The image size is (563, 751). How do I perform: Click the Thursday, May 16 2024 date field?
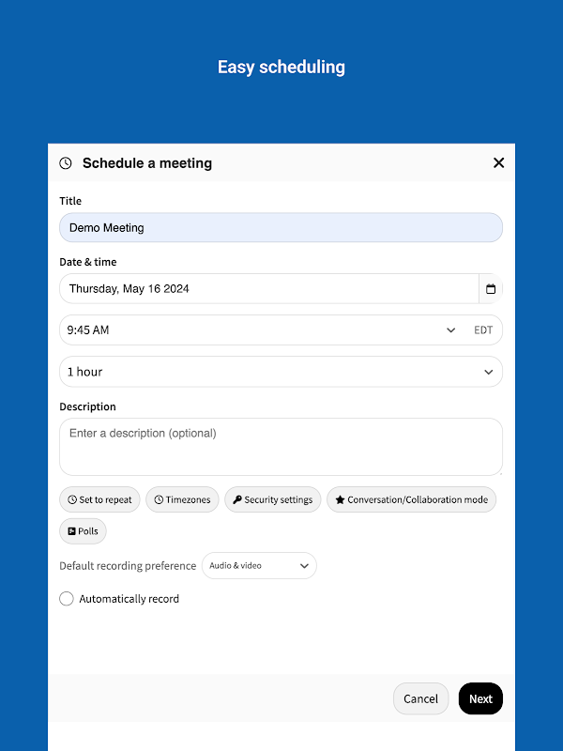268,289
